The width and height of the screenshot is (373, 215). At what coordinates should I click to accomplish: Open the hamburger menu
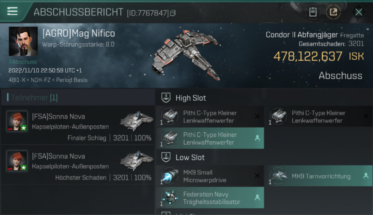coord(12,11)
